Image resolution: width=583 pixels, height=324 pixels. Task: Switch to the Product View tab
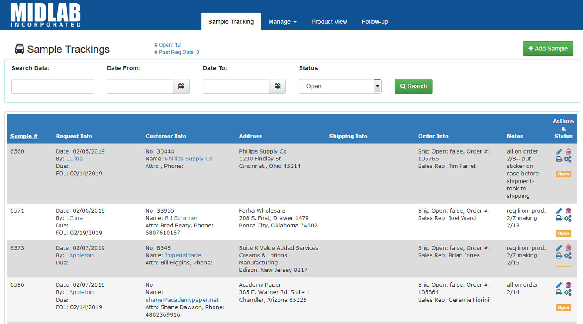click(329, 22)
